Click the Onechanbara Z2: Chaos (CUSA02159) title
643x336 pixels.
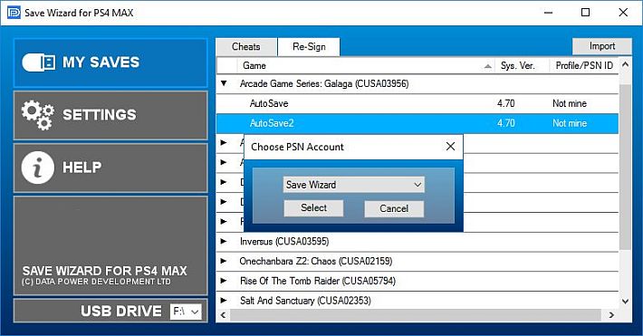tap(316, 261)
